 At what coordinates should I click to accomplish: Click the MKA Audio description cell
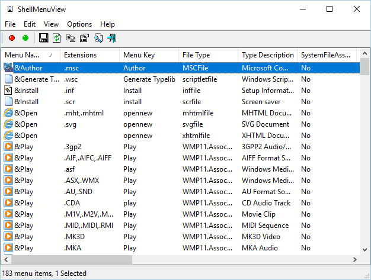(x=260, y=248)
